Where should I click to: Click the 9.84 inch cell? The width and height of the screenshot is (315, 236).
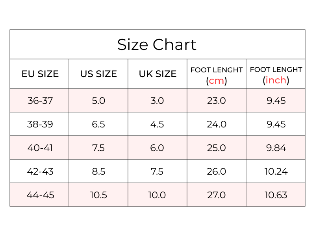pyautogui.click(x=276, y=148)
